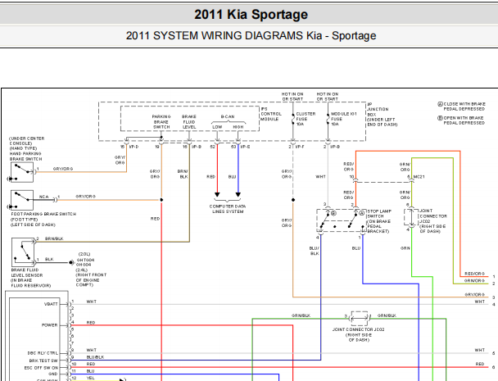Click the upper joint connector JC02 symbol beside MC21 wire
The width and height of the screenshot is (498, 381).
411,217
